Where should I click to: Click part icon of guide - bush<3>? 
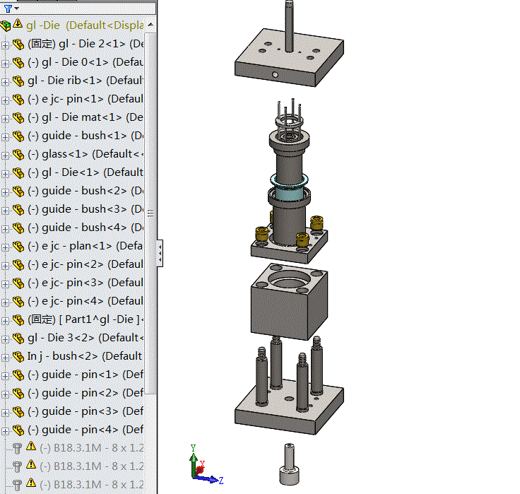coord(18,210)
